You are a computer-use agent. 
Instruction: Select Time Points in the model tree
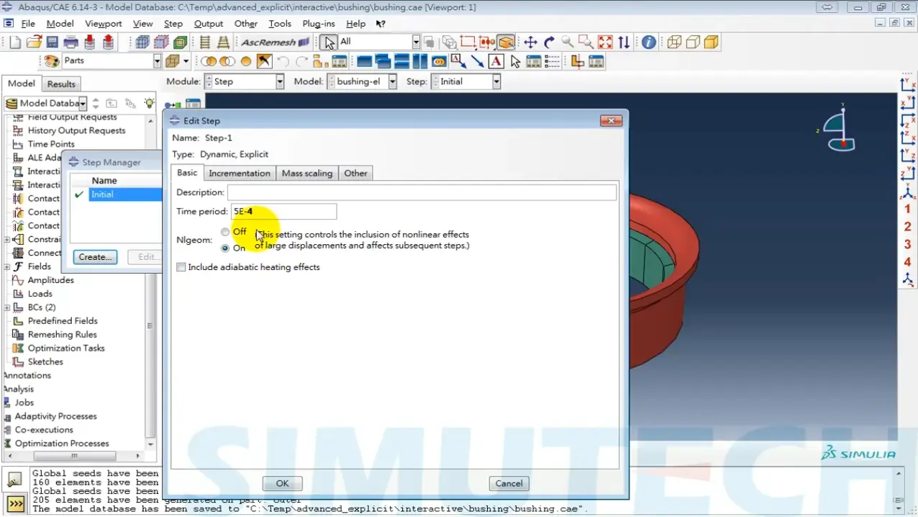click(x=50, y=144)
